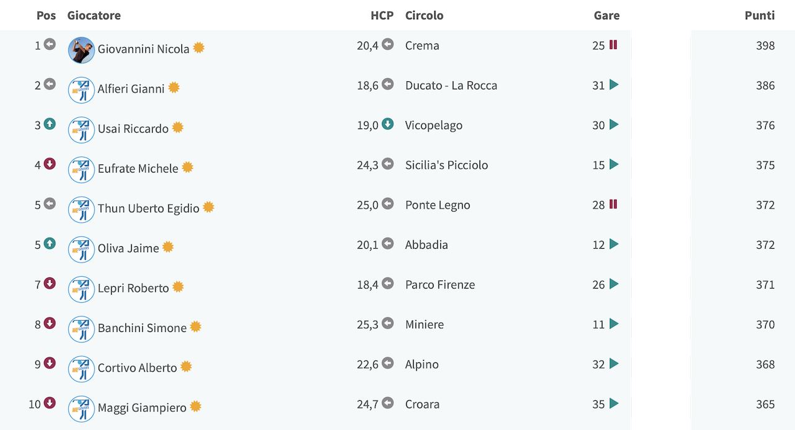This screenshot has height=430, width=795.
Task: Click WeGolfers avatar of Lepri Roberto
Action: click(81, 289)
